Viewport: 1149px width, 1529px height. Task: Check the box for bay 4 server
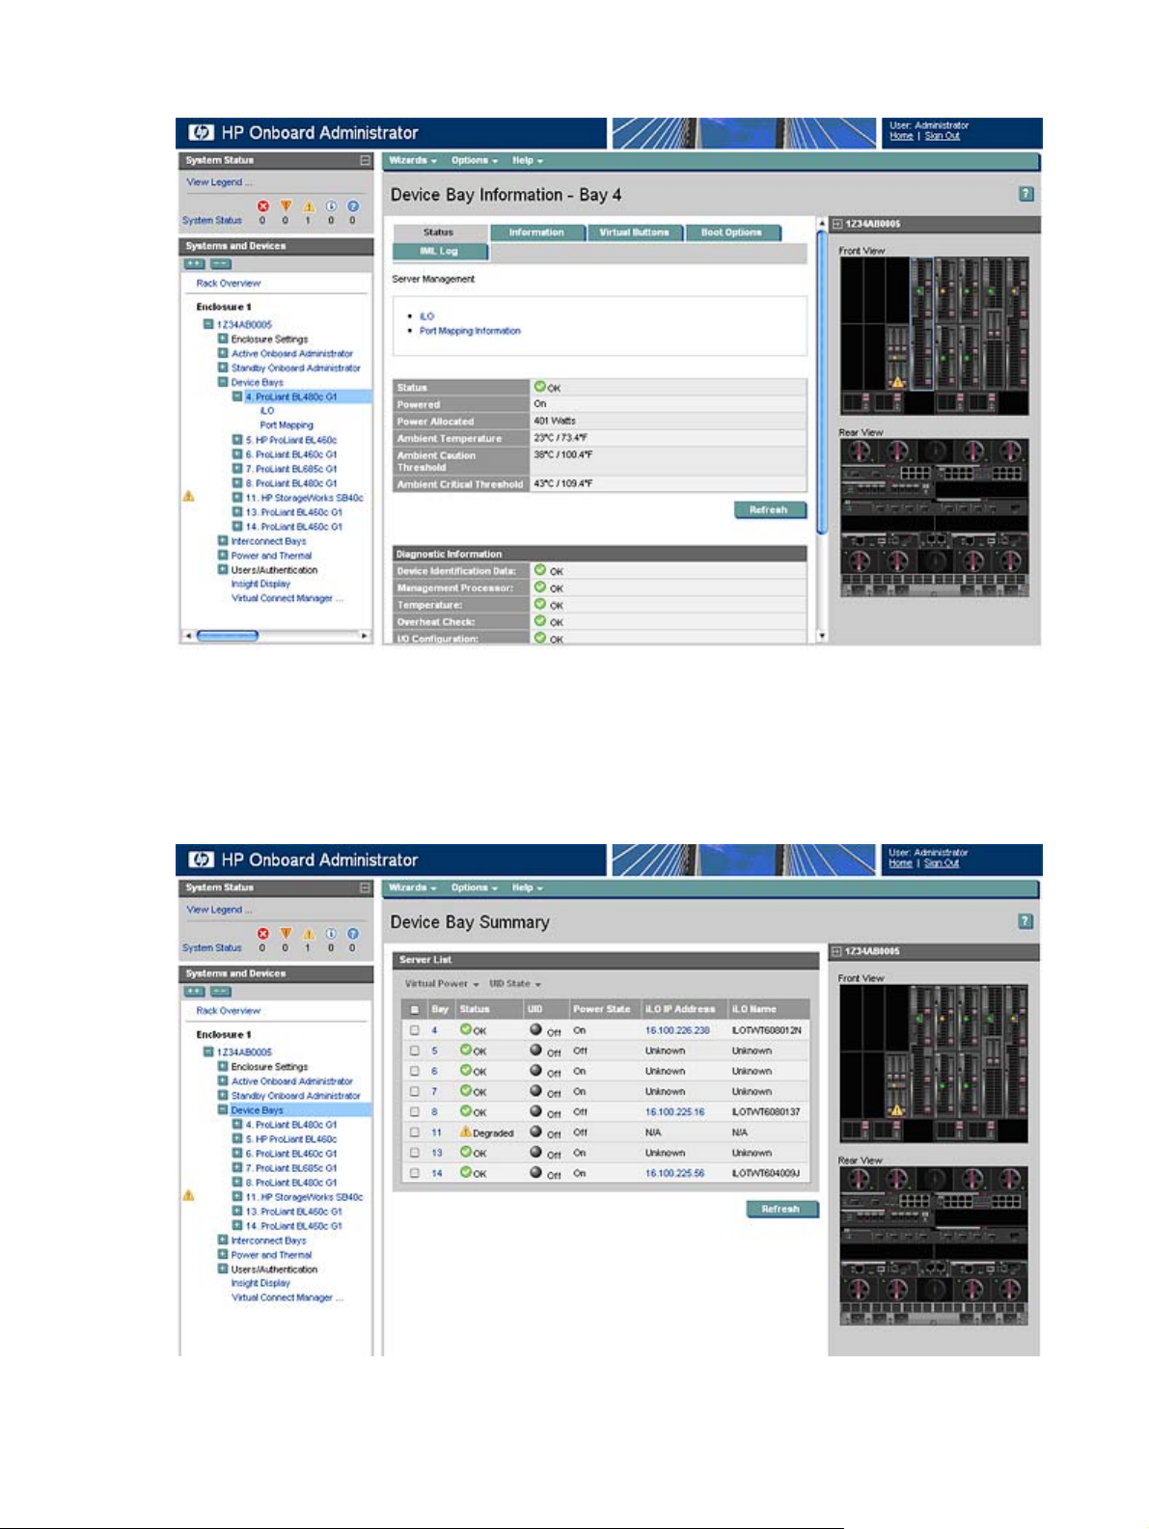coord(415,1030)
